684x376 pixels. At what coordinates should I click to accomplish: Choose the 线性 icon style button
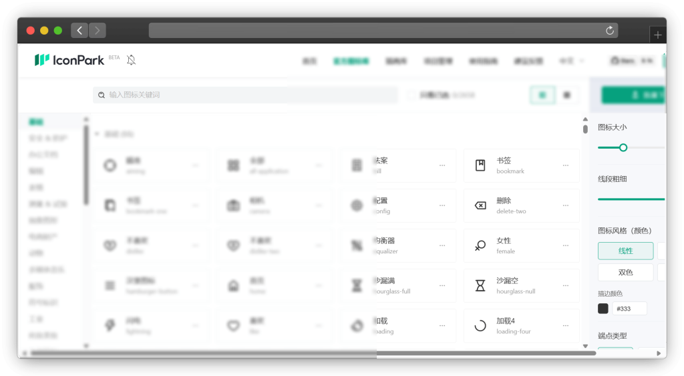point(625,251)
